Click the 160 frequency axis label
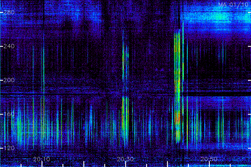Screen dimensions: 251x167 coord(9,114)
